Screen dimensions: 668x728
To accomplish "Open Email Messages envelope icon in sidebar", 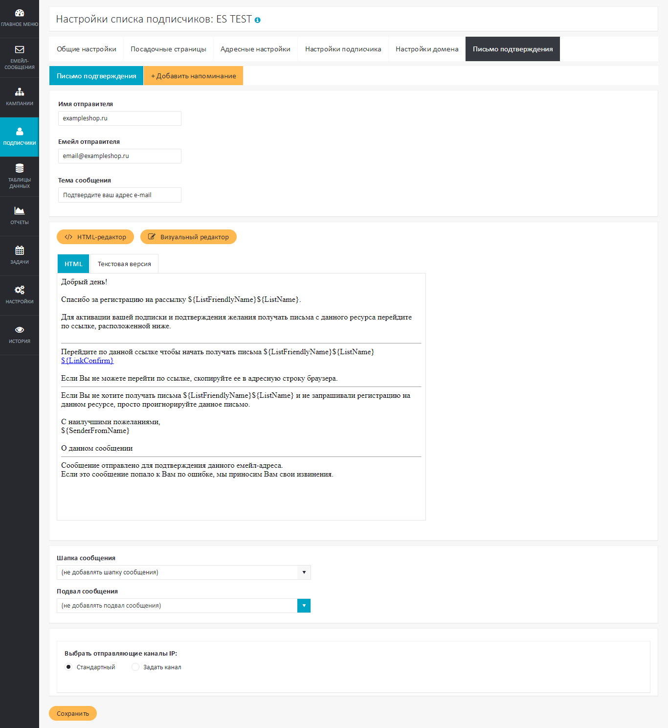I will (20, 49).
